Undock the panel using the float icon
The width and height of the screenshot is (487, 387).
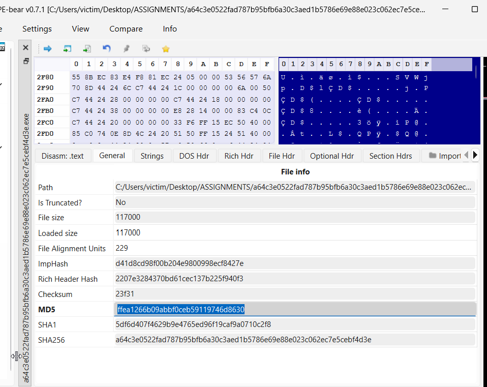(25, 61)
